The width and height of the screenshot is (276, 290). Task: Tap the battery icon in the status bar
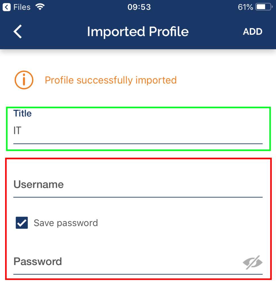[264, 7]
